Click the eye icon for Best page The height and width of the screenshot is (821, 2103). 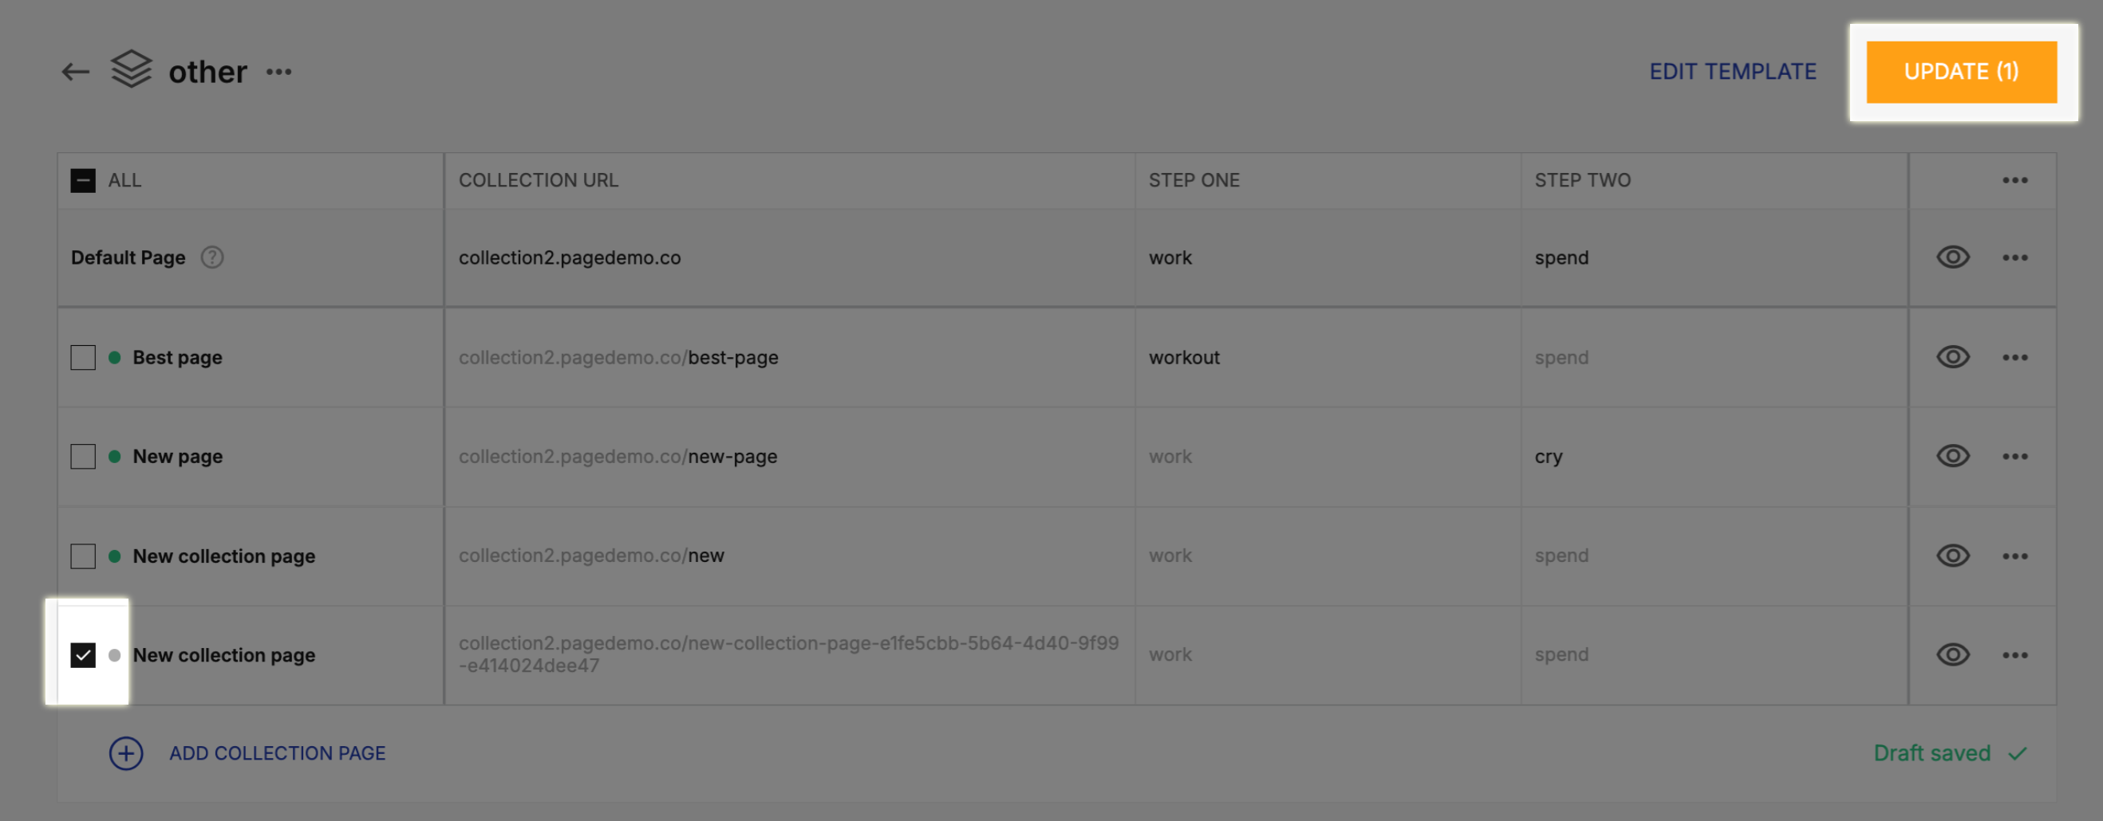point(1952,356)
